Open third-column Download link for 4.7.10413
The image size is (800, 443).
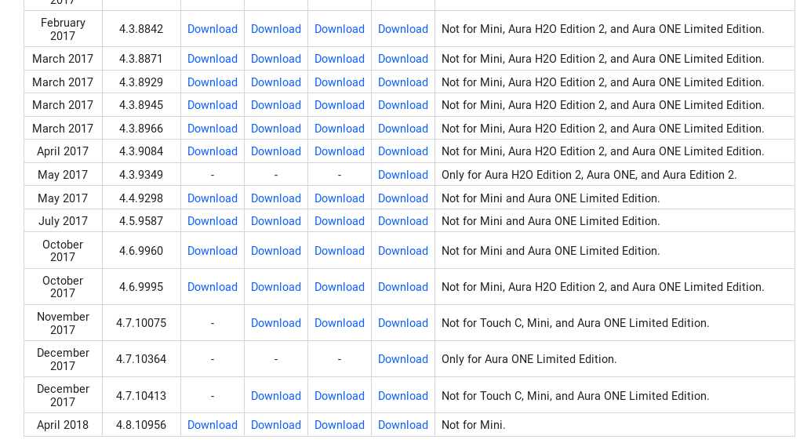[x=340, y=396]
